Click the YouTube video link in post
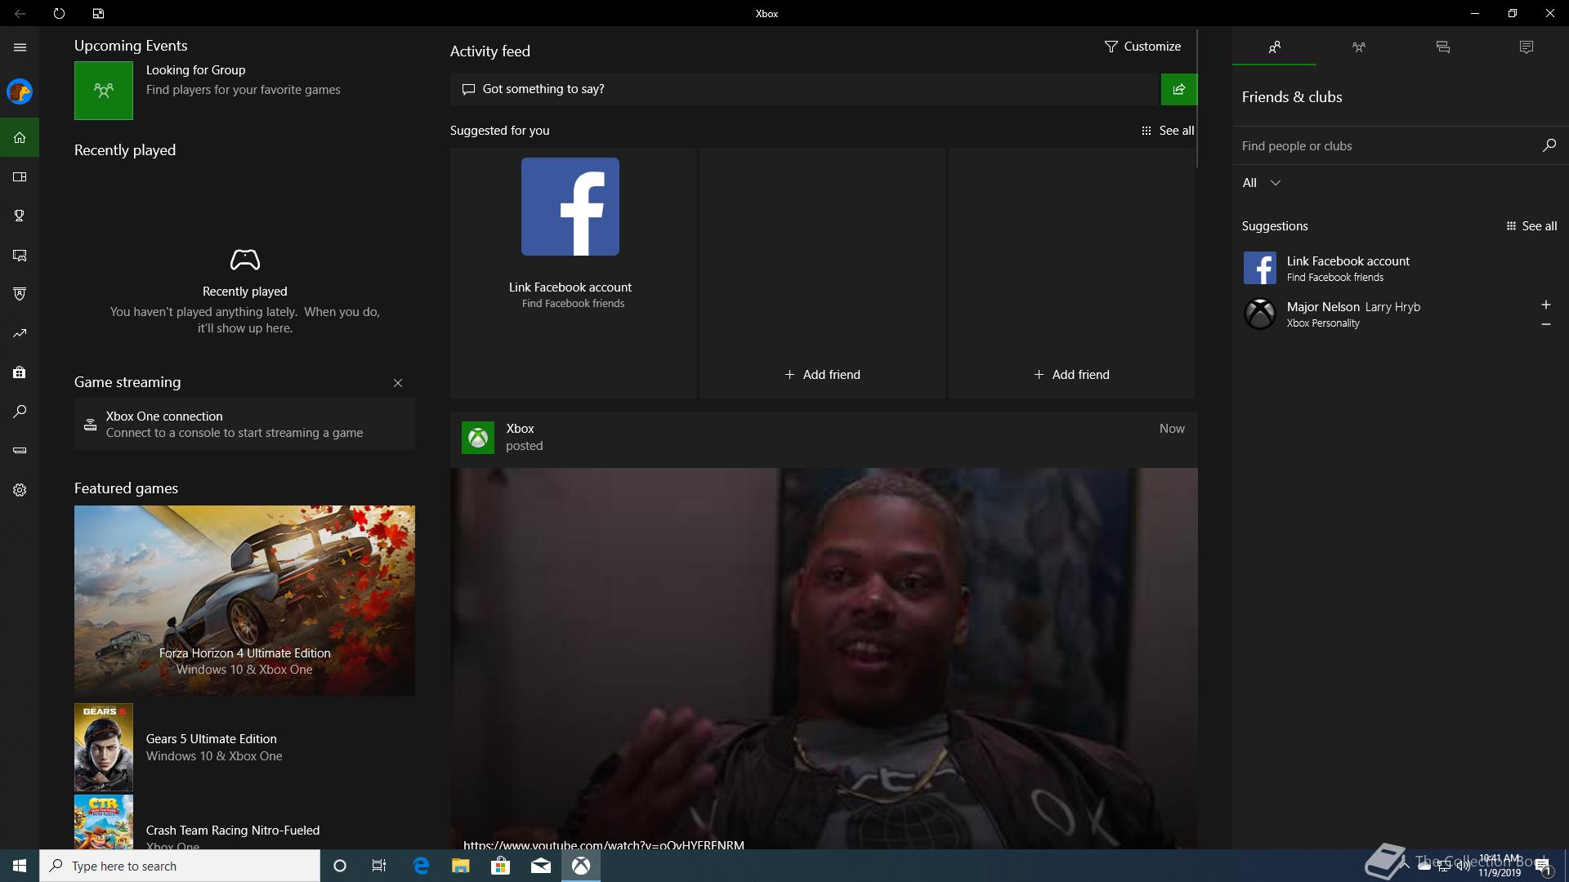Screen dimensions: 1569x882 point(604,844)
